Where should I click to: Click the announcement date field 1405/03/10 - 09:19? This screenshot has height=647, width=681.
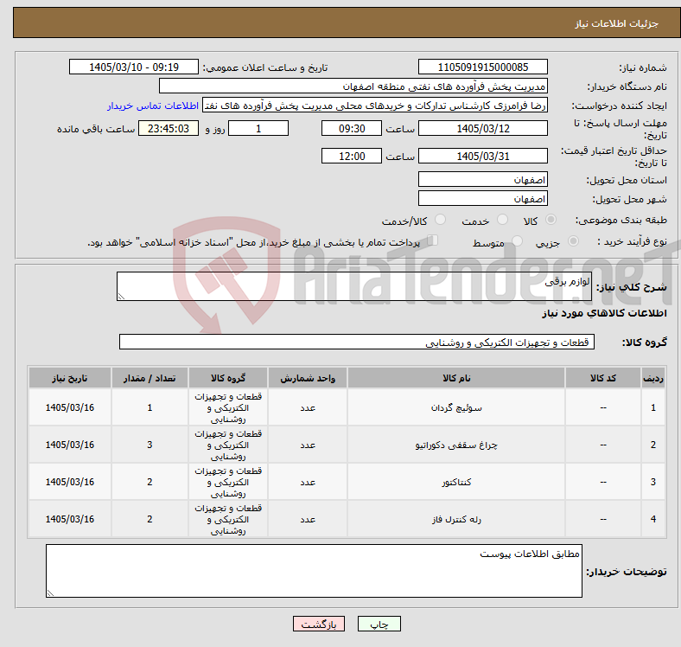134,67
